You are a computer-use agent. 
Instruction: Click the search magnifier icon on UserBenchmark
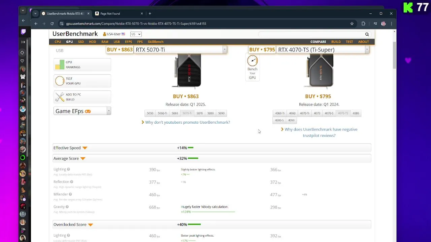(x=367, y=34)
